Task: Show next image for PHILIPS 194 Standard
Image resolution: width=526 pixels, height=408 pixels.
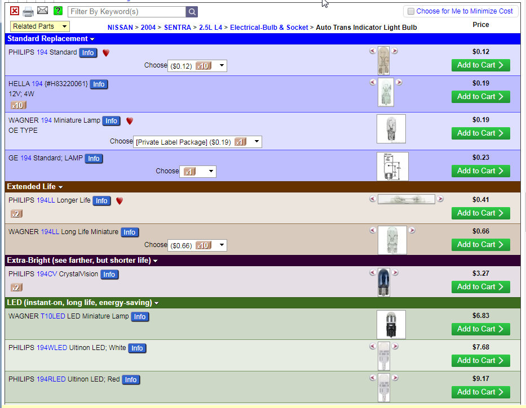Action: point(395,51)
